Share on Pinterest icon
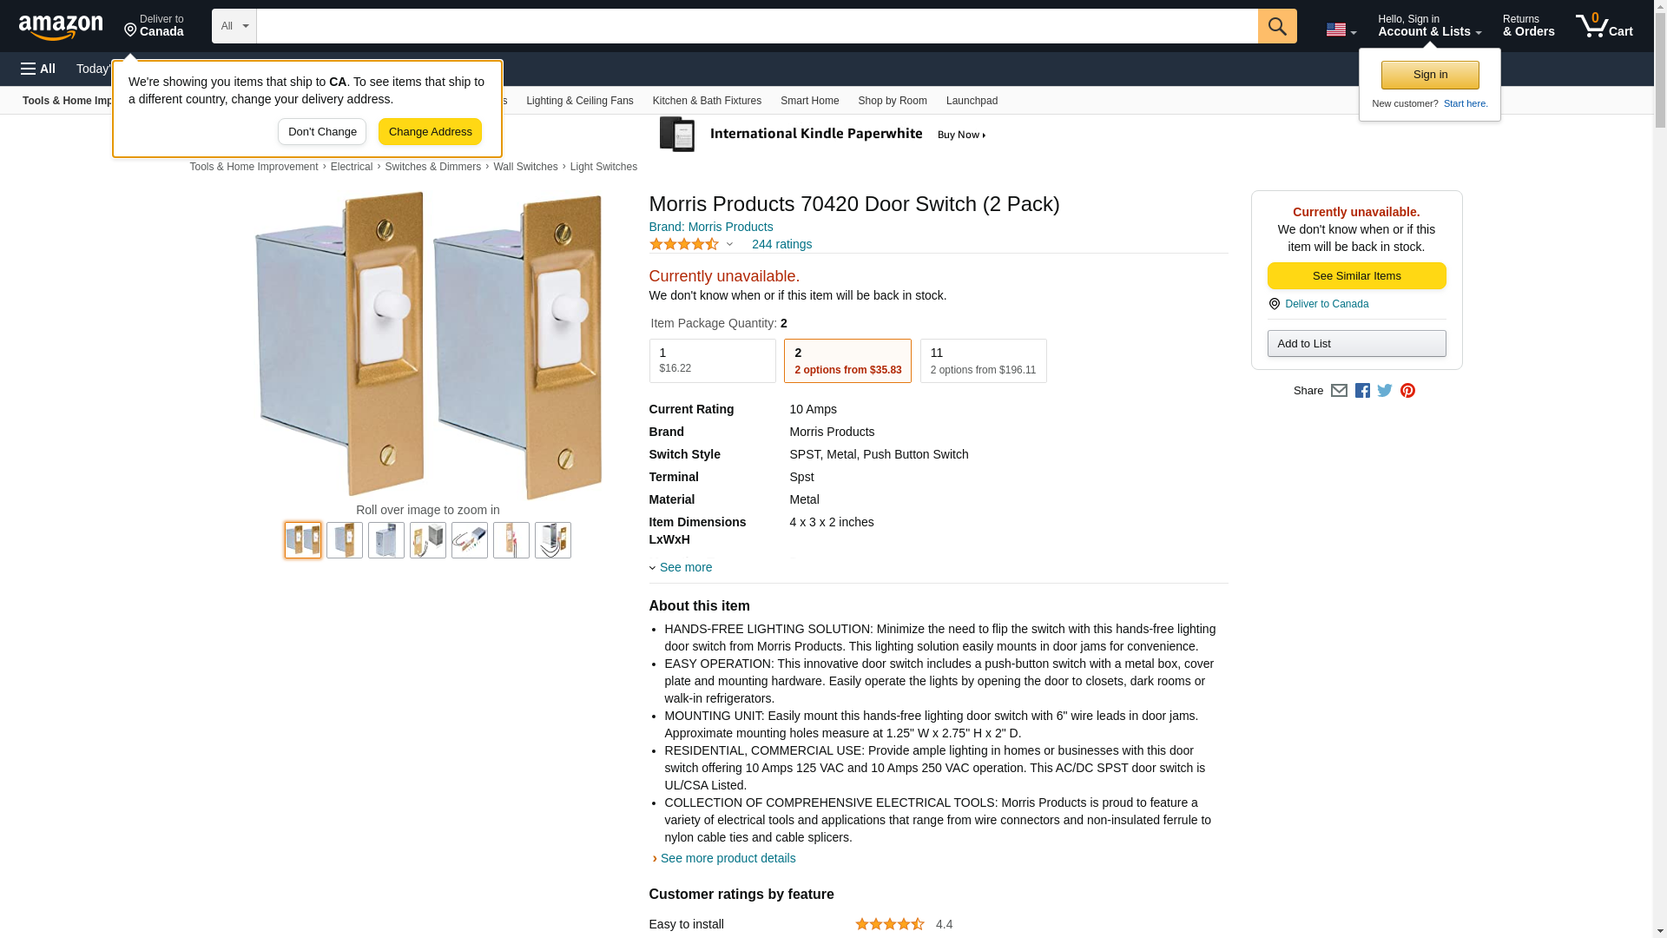This screenshot has height=938, width=1667. point(1407,391)
